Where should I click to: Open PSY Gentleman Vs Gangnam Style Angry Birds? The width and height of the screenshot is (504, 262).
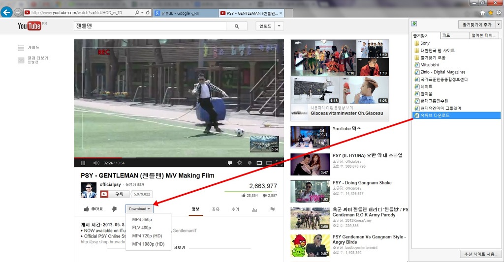click(x=369, y=239)
